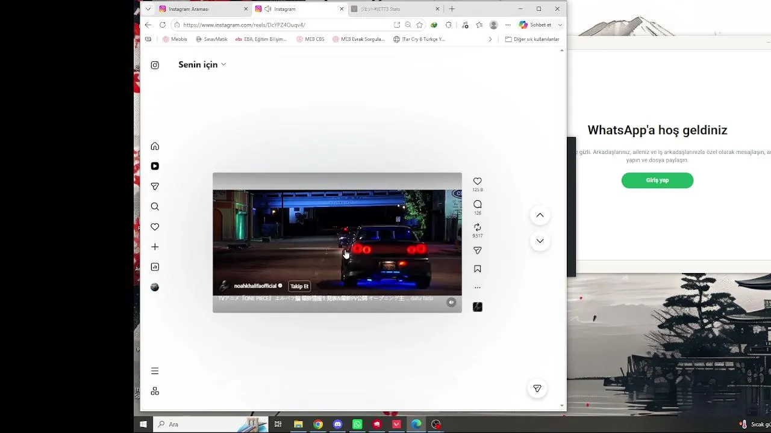Open notifications heart in the sidebar
The height and width of the screenshot is (433, 771).
click(155, 227)
